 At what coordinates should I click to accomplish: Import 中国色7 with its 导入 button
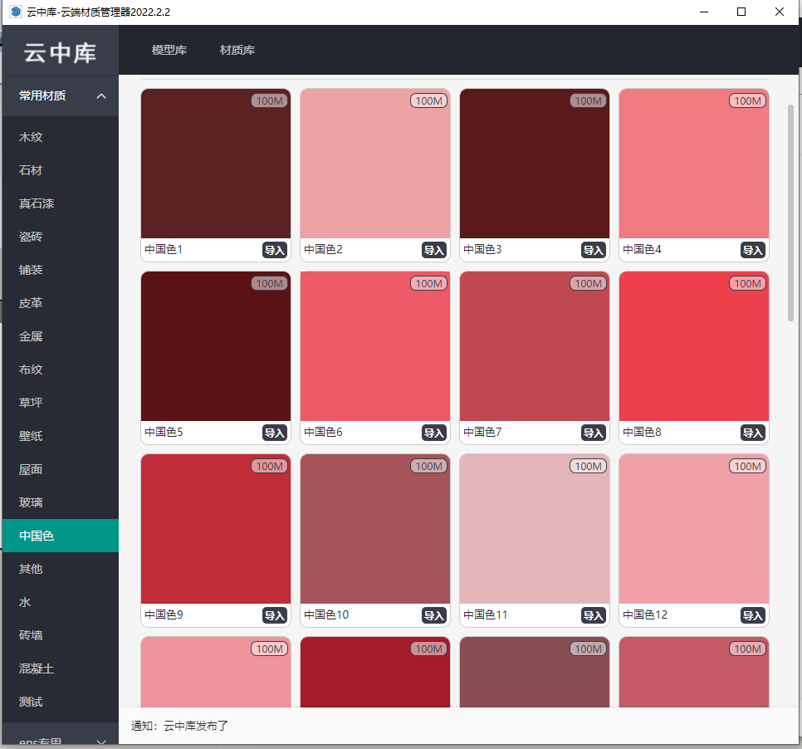(594, 433)
